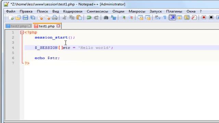Viewport: 219px width, 123px height.
Task: Open the Поиск menu
Action: click(x=42, y=11)
